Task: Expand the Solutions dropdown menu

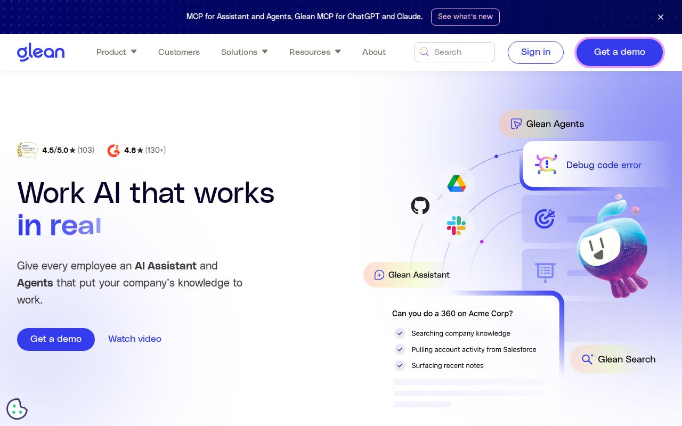Action: point(244,52)
